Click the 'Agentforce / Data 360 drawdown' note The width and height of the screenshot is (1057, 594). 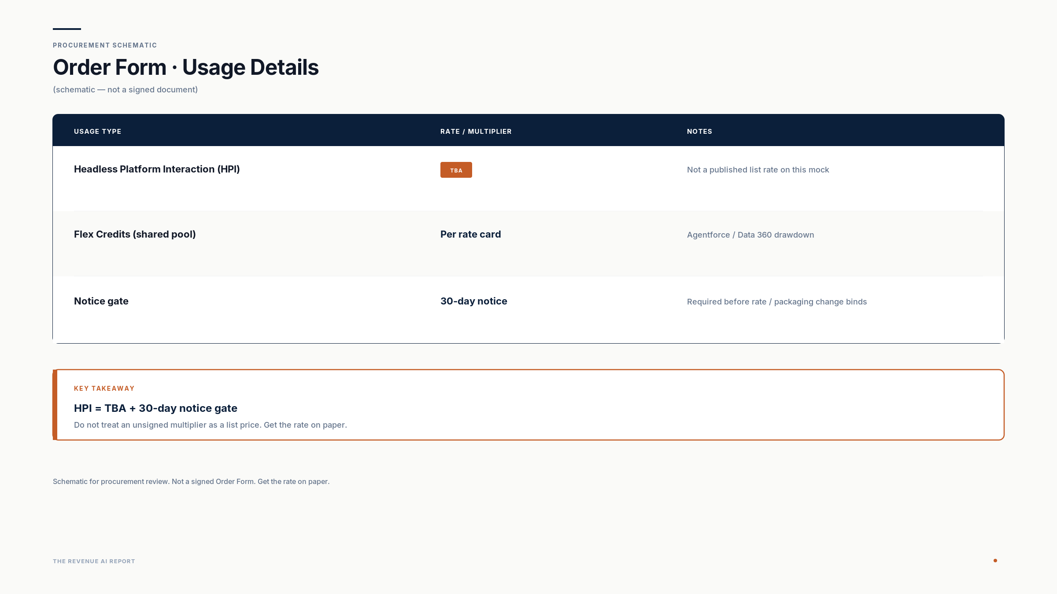[750, 235]
